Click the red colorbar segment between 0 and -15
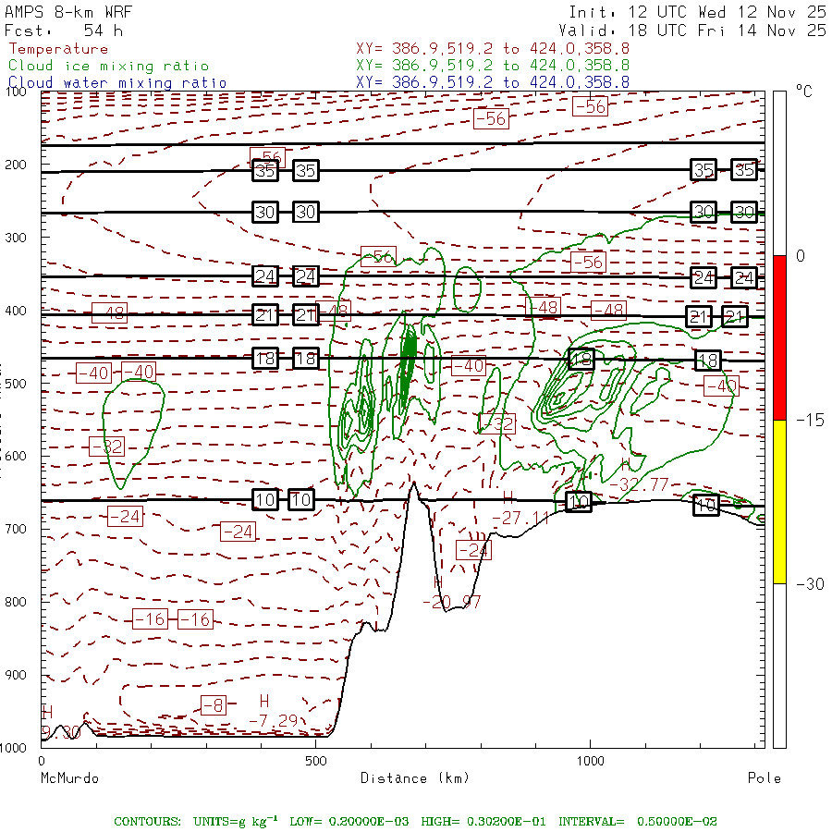 pyautogui.click(x=779, y=337)
